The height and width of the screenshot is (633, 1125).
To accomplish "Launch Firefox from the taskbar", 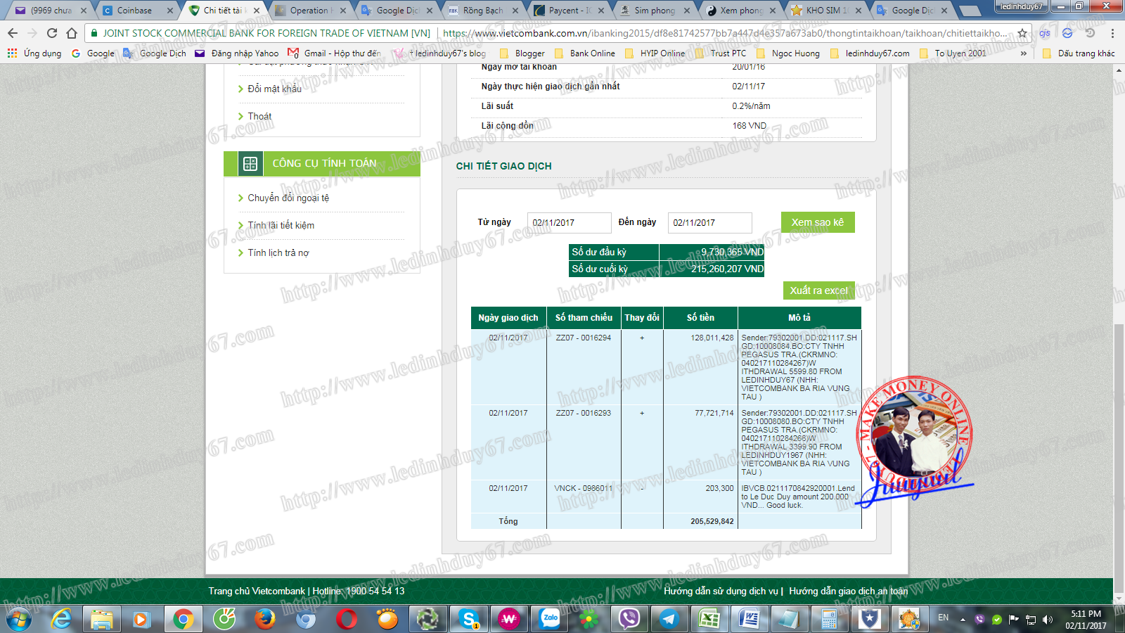I will tap(265, 620).
